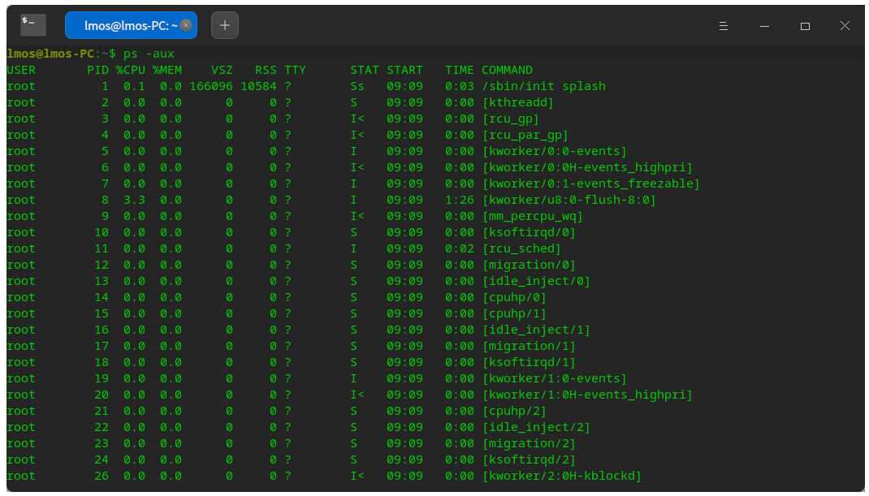
Task: Click the 166096 VSZ value
Action: [x=211, y=86]
